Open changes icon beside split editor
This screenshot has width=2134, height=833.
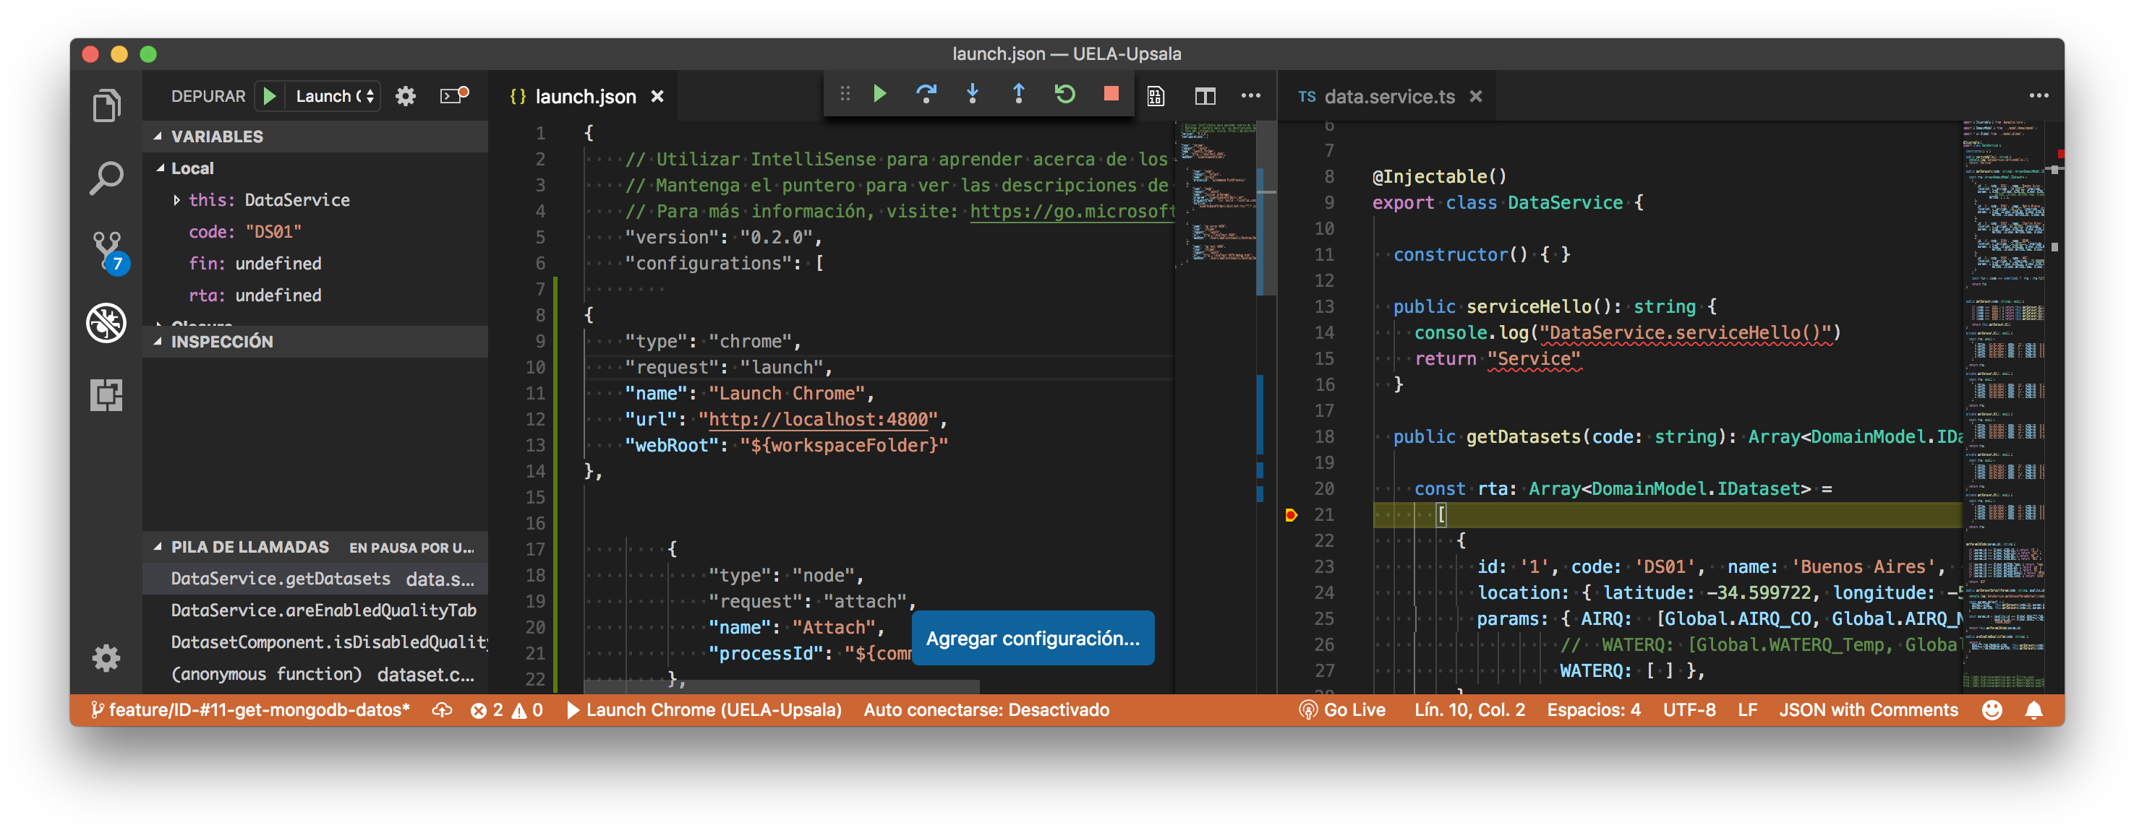(1156, 96)
